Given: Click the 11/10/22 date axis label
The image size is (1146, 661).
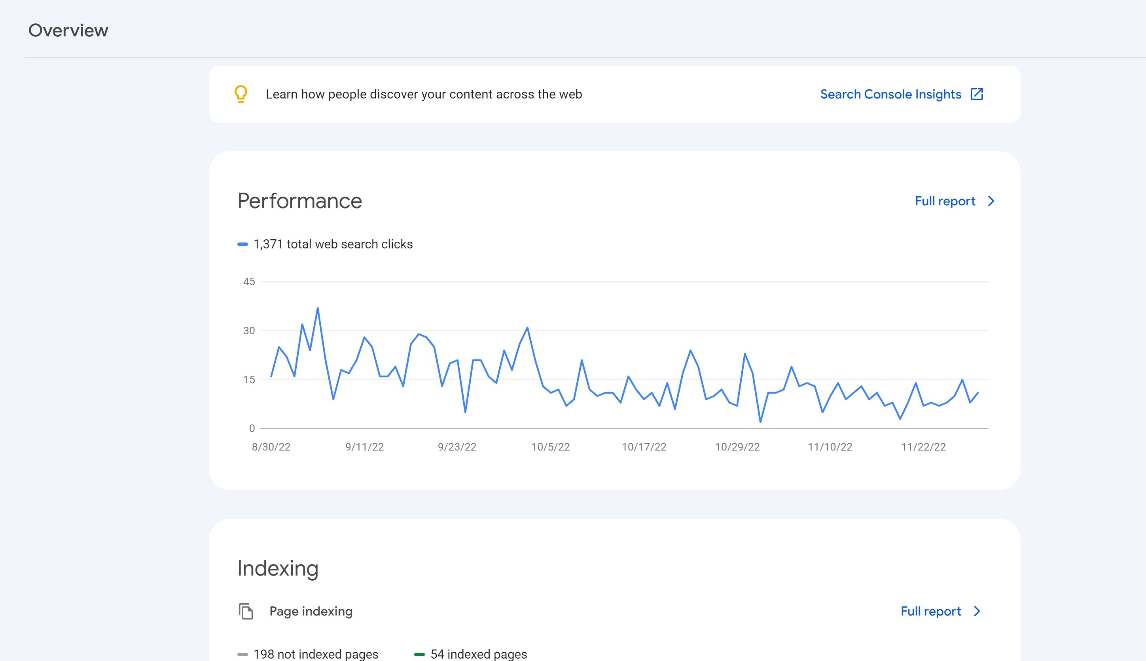Looking at the screenshot, I should point(830,447).
